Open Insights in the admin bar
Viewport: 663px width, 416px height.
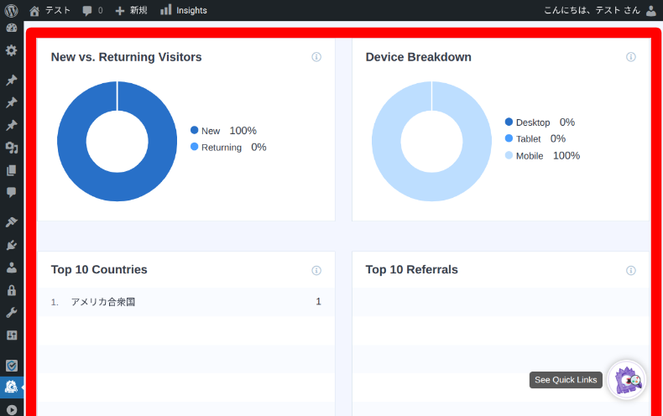(183, 10)
